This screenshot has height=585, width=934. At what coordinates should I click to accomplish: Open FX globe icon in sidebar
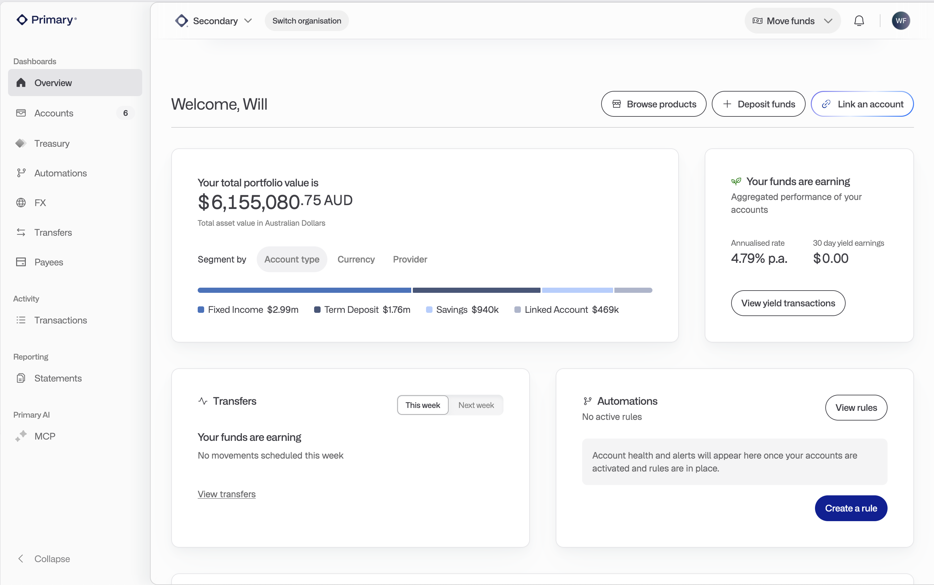click(x=21, y=203)
